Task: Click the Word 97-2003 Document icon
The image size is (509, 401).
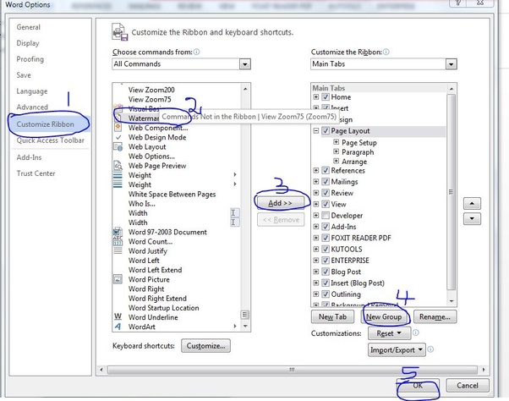Action: tap(118, 232)
